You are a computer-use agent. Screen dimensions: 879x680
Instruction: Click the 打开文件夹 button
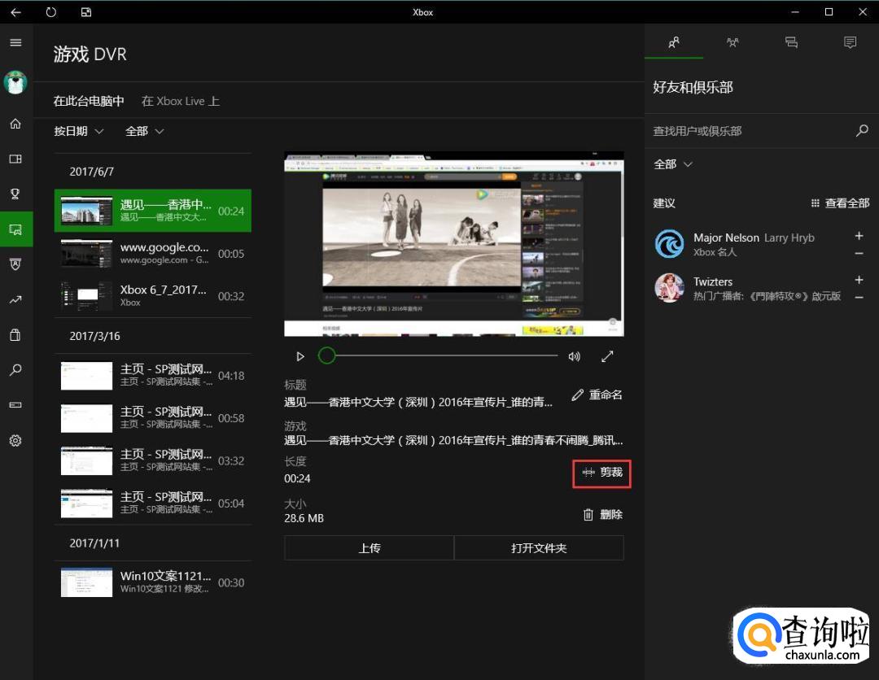[x=539, y=548]
